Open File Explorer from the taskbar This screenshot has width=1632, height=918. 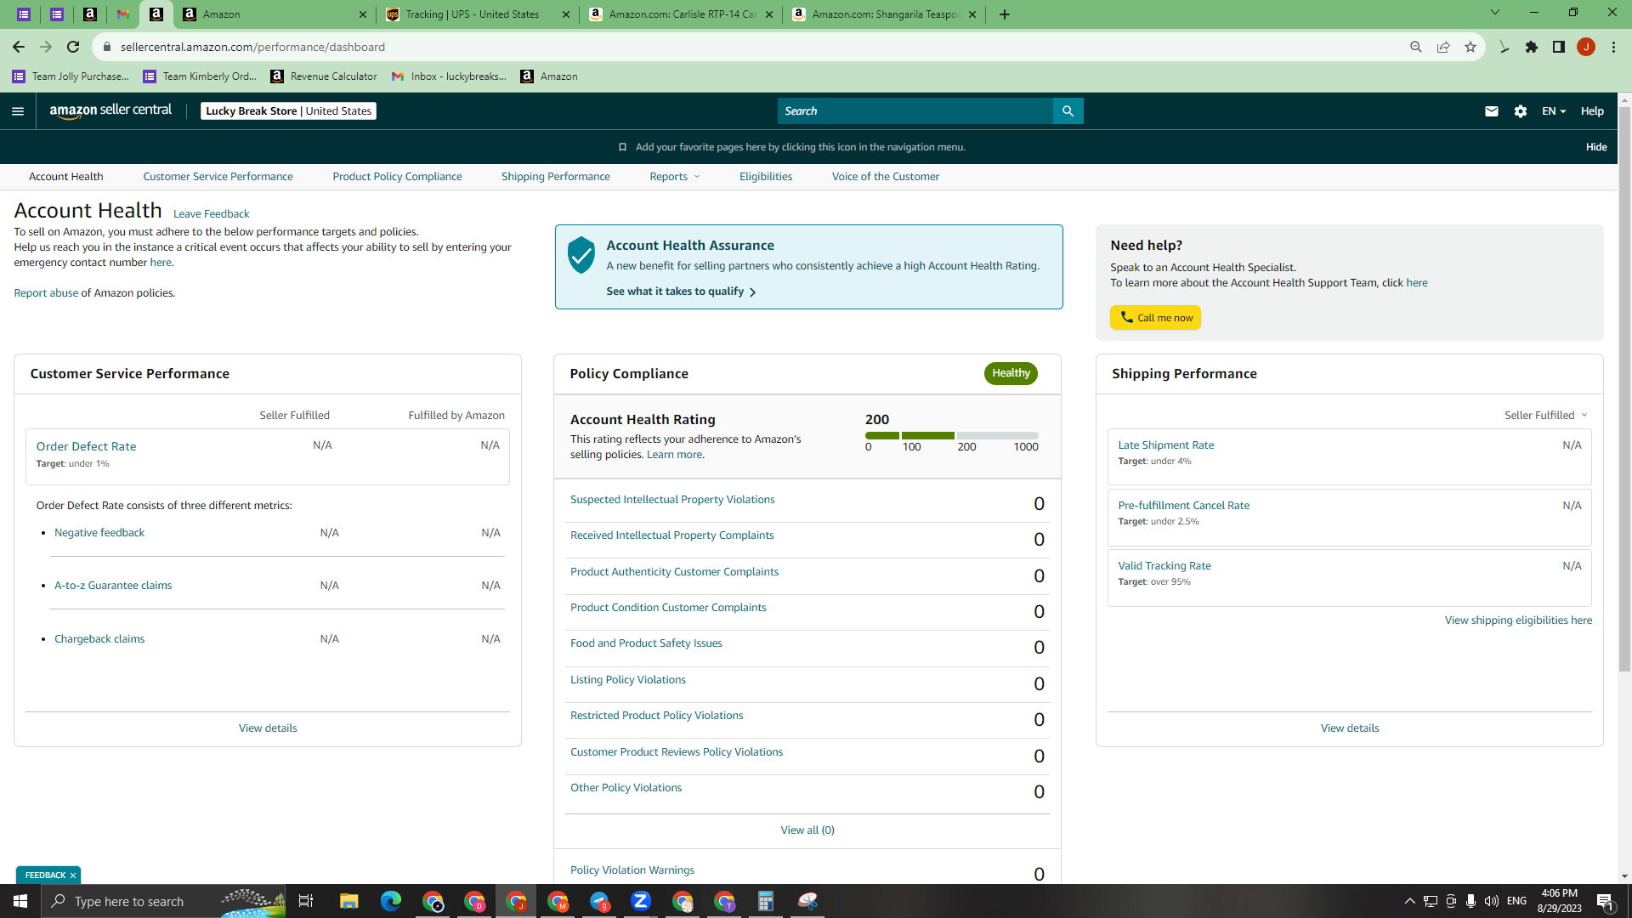(349, 901)
